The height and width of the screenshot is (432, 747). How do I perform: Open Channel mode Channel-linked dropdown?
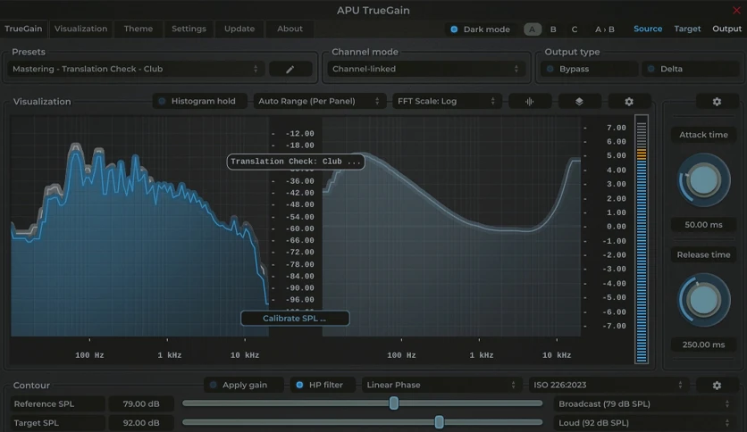(x=425, y=69)
